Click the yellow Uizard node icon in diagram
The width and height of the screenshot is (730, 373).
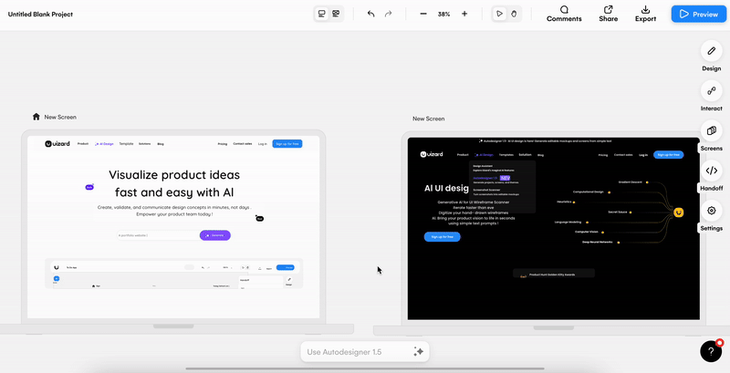point(679,212)
